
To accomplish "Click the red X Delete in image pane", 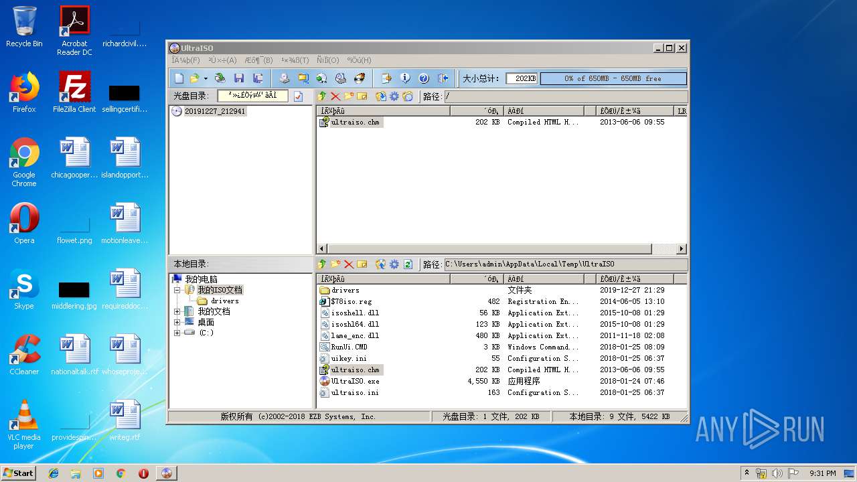I will click(x=335, y=96).
